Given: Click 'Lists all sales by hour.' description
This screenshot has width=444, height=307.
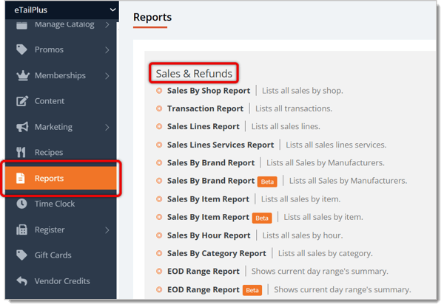Looking at the screenshot, I should point(303,235).
